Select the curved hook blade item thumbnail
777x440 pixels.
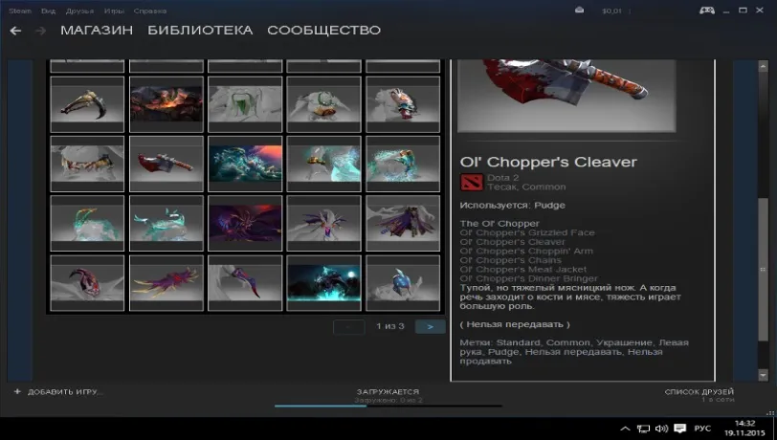pyautogui.click(x=87, y=104)
